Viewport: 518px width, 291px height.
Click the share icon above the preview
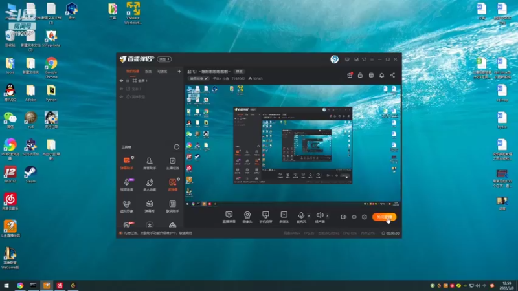pyautogui.click(x=392, y=75)
